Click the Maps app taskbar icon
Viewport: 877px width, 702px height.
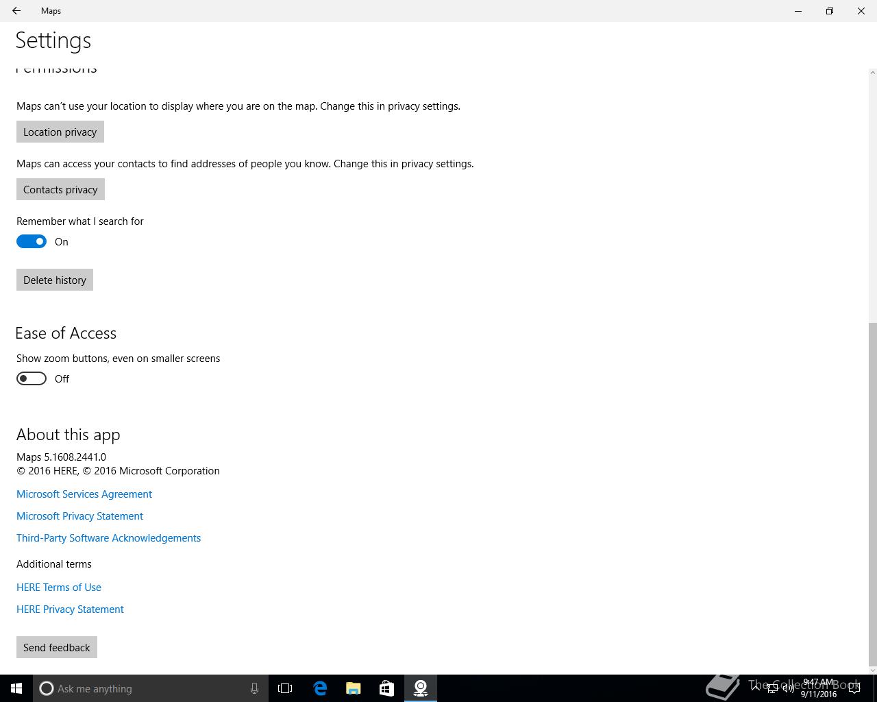[421, 688]
